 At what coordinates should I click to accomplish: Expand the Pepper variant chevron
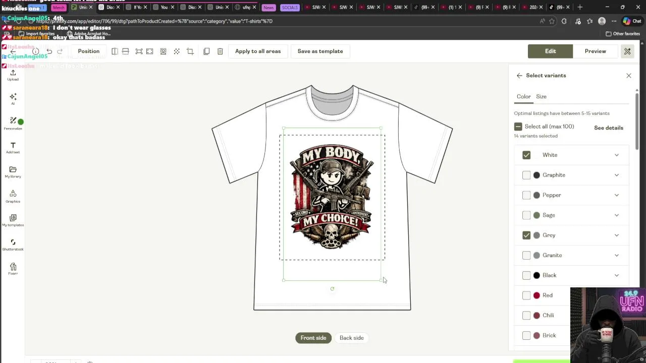pyautogui.click(x=617, y=195)
